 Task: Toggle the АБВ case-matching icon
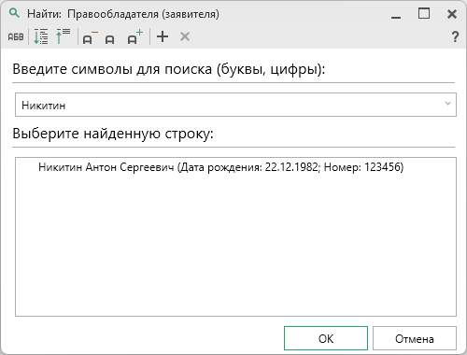(x=16, y=36)
